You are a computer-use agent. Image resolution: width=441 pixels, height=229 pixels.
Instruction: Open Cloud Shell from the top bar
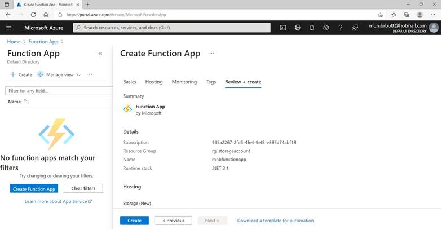[x=283, y=28]
